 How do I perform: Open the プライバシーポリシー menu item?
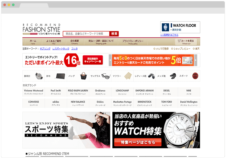point(133,42)
